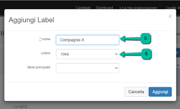Open the Dashboard menu item

(x=104, y=8)
